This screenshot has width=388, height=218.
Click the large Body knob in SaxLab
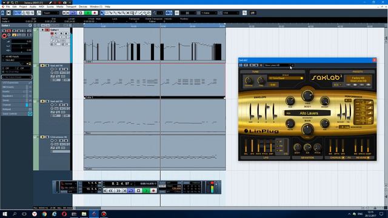coord(307,96)
